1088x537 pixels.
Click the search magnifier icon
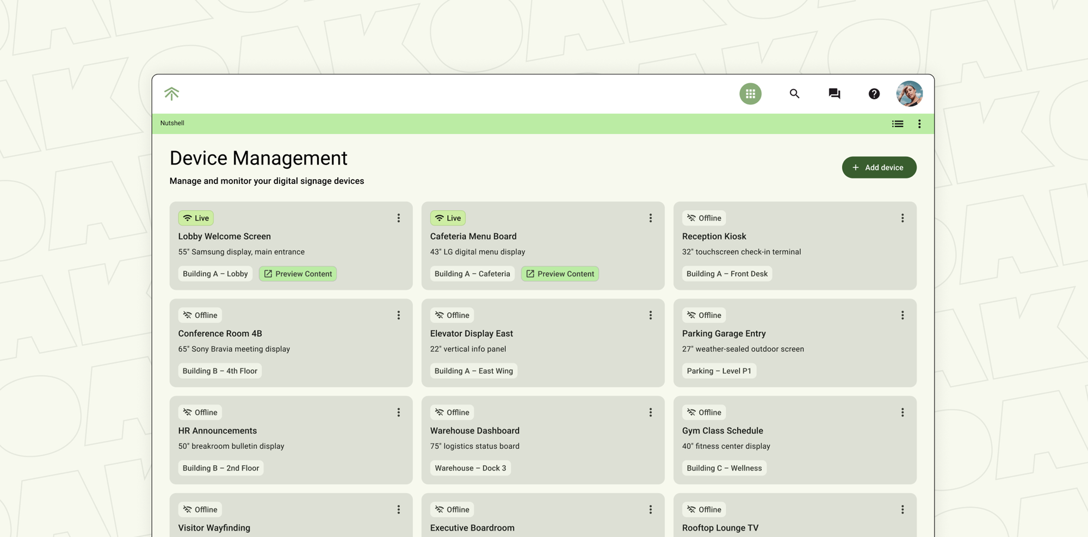click(794, 94)
